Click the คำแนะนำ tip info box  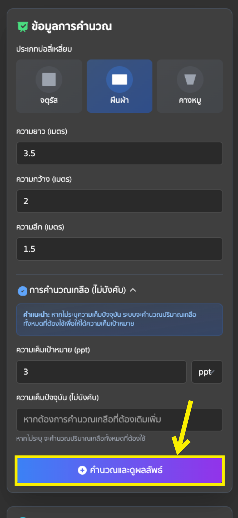[119, 319]
